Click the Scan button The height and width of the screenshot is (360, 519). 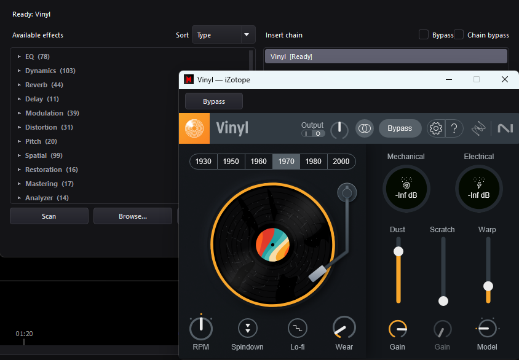point(49,216)
